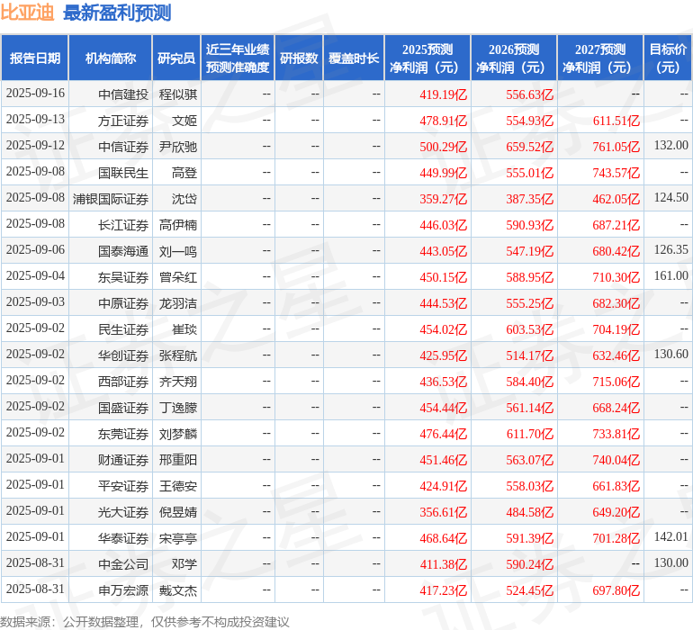Click the 2027预测净利润 column header
Image resolution: width=693 pixels, height=630 pixels.
(x=600, y=58)
